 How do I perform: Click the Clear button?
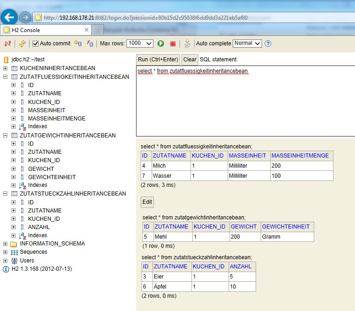190,60
